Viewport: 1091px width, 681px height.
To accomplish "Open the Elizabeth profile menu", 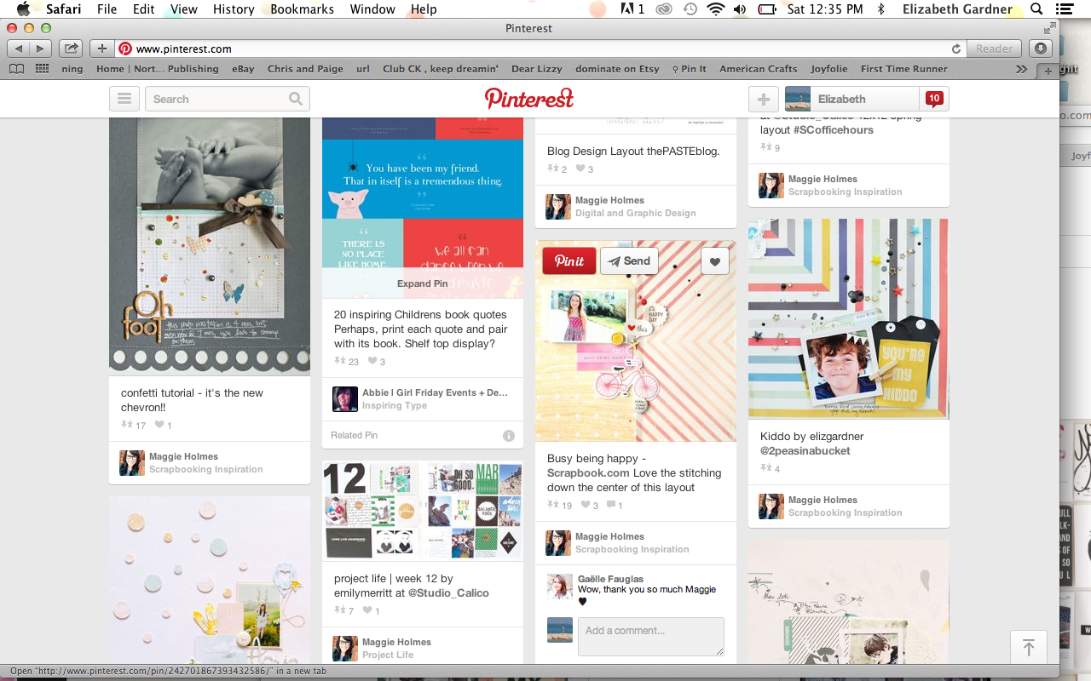I will (x=851, y=99).
